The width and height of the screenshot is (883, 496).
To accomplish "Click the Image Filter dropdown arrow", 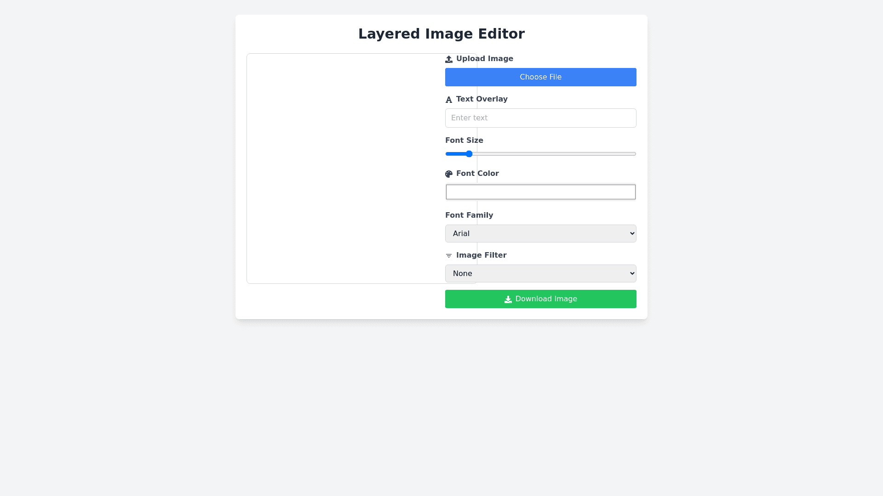I will tap(632, 273).
